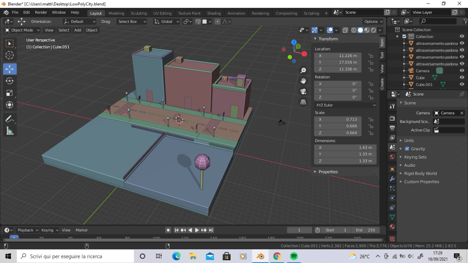Open the XYZ Euler rotation mode dropdown
This screenshot has height=263, width=468.
coord(345,105)
